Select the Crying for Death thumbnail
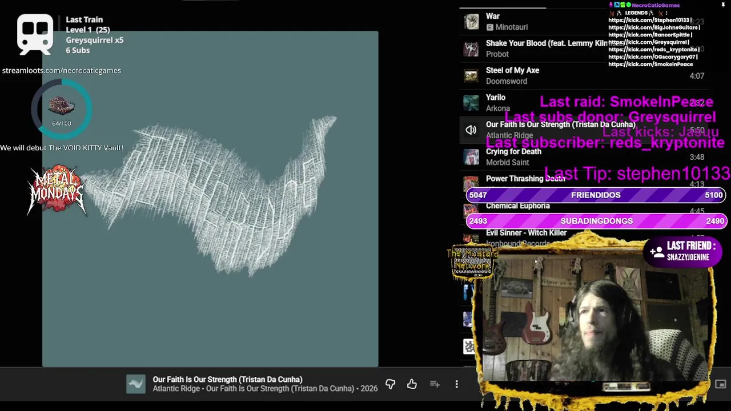731x411 pixels. pos(471,157)
